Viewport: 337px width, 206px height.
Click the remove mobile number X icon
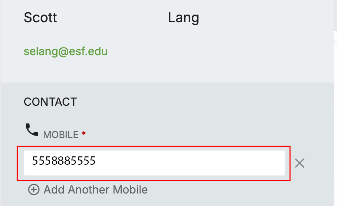300,163
